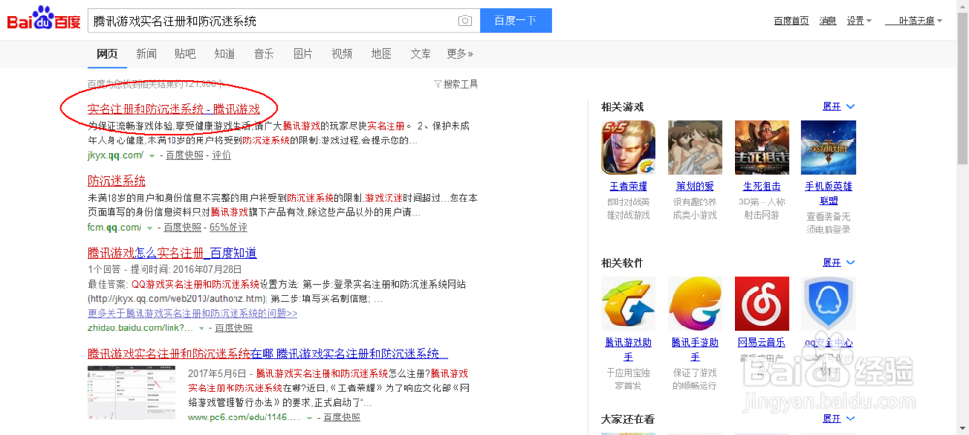Image resolution: width=969 pixels, height=435 pixels.
Task: Click 百度一下 search button
Action: [516, 20]
